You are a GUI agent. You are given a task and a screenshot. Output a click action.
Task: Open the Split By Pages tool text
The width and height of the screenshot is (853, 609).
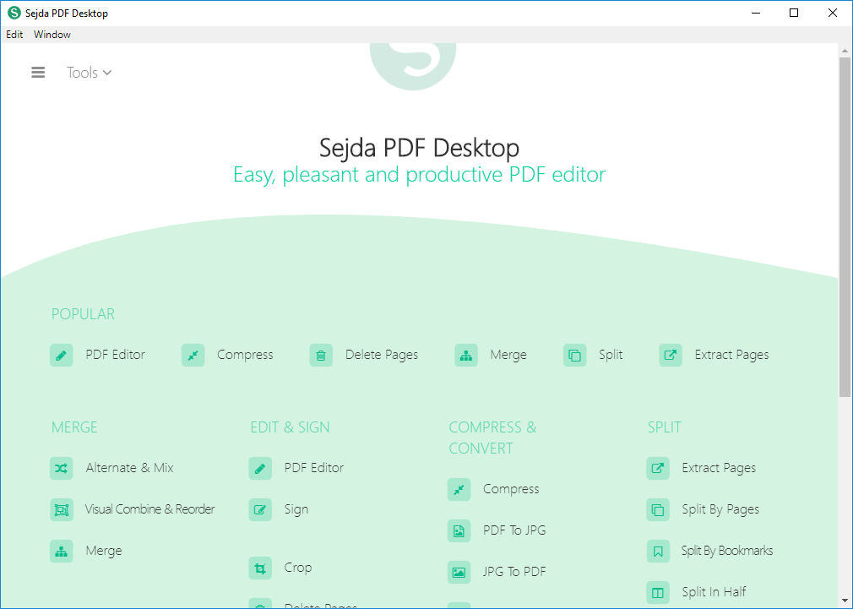[720, 509]
